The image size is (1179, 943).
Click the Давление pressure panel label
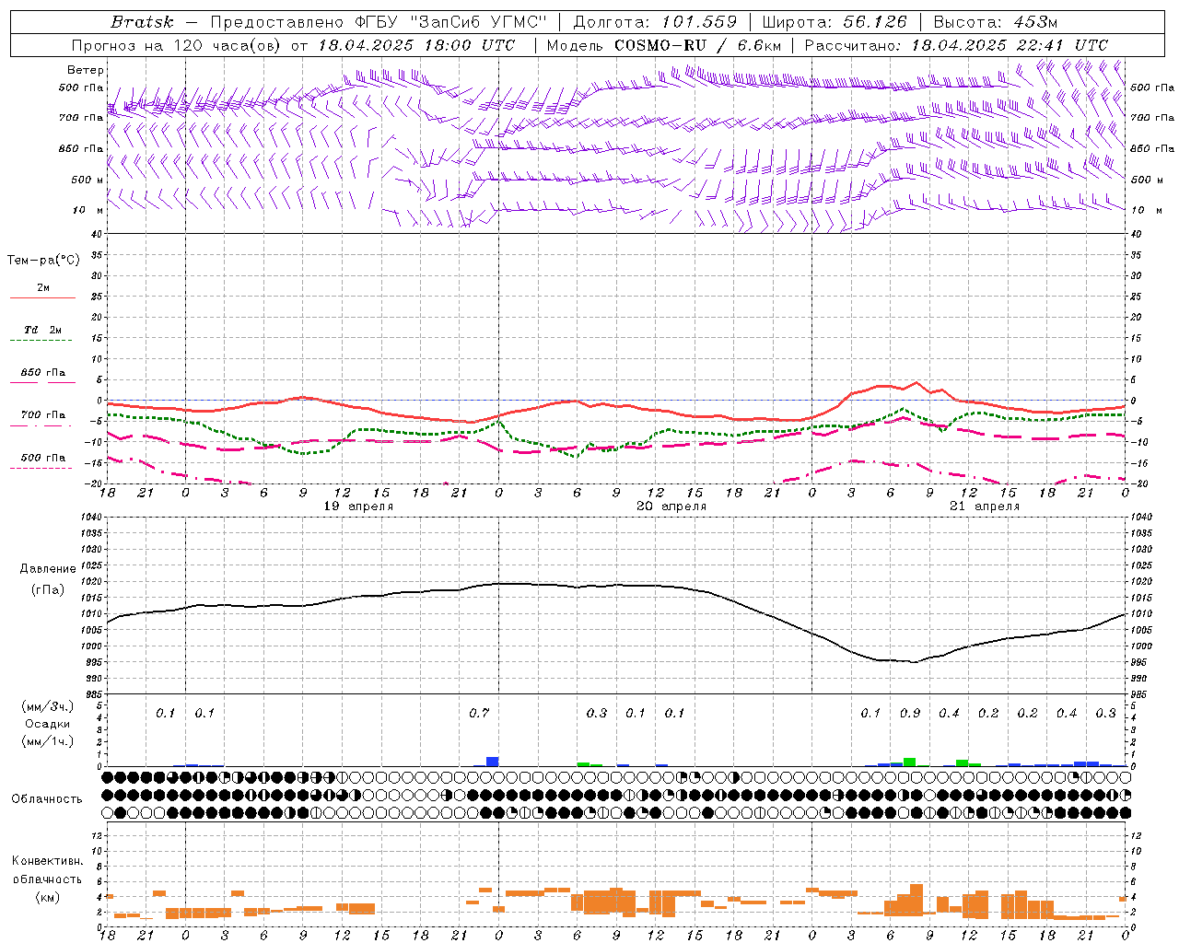click(47, 569)
